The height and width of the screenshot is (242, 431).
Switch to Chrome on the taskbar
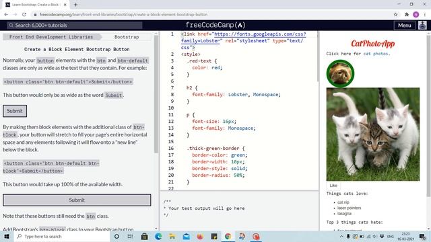[x=228, y=236]
